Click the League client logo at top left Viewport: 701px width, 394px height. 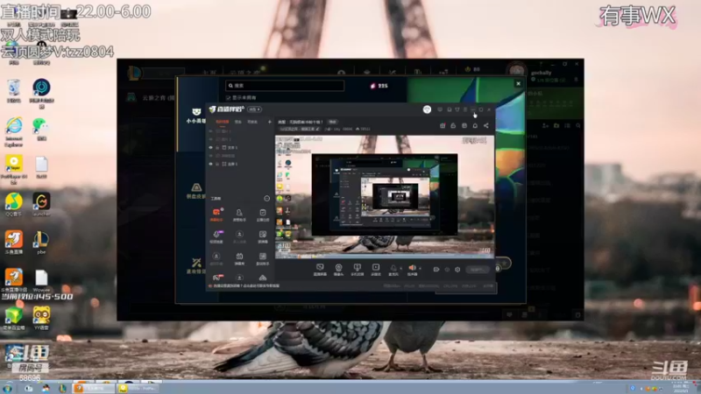click(x=135, y=73)
